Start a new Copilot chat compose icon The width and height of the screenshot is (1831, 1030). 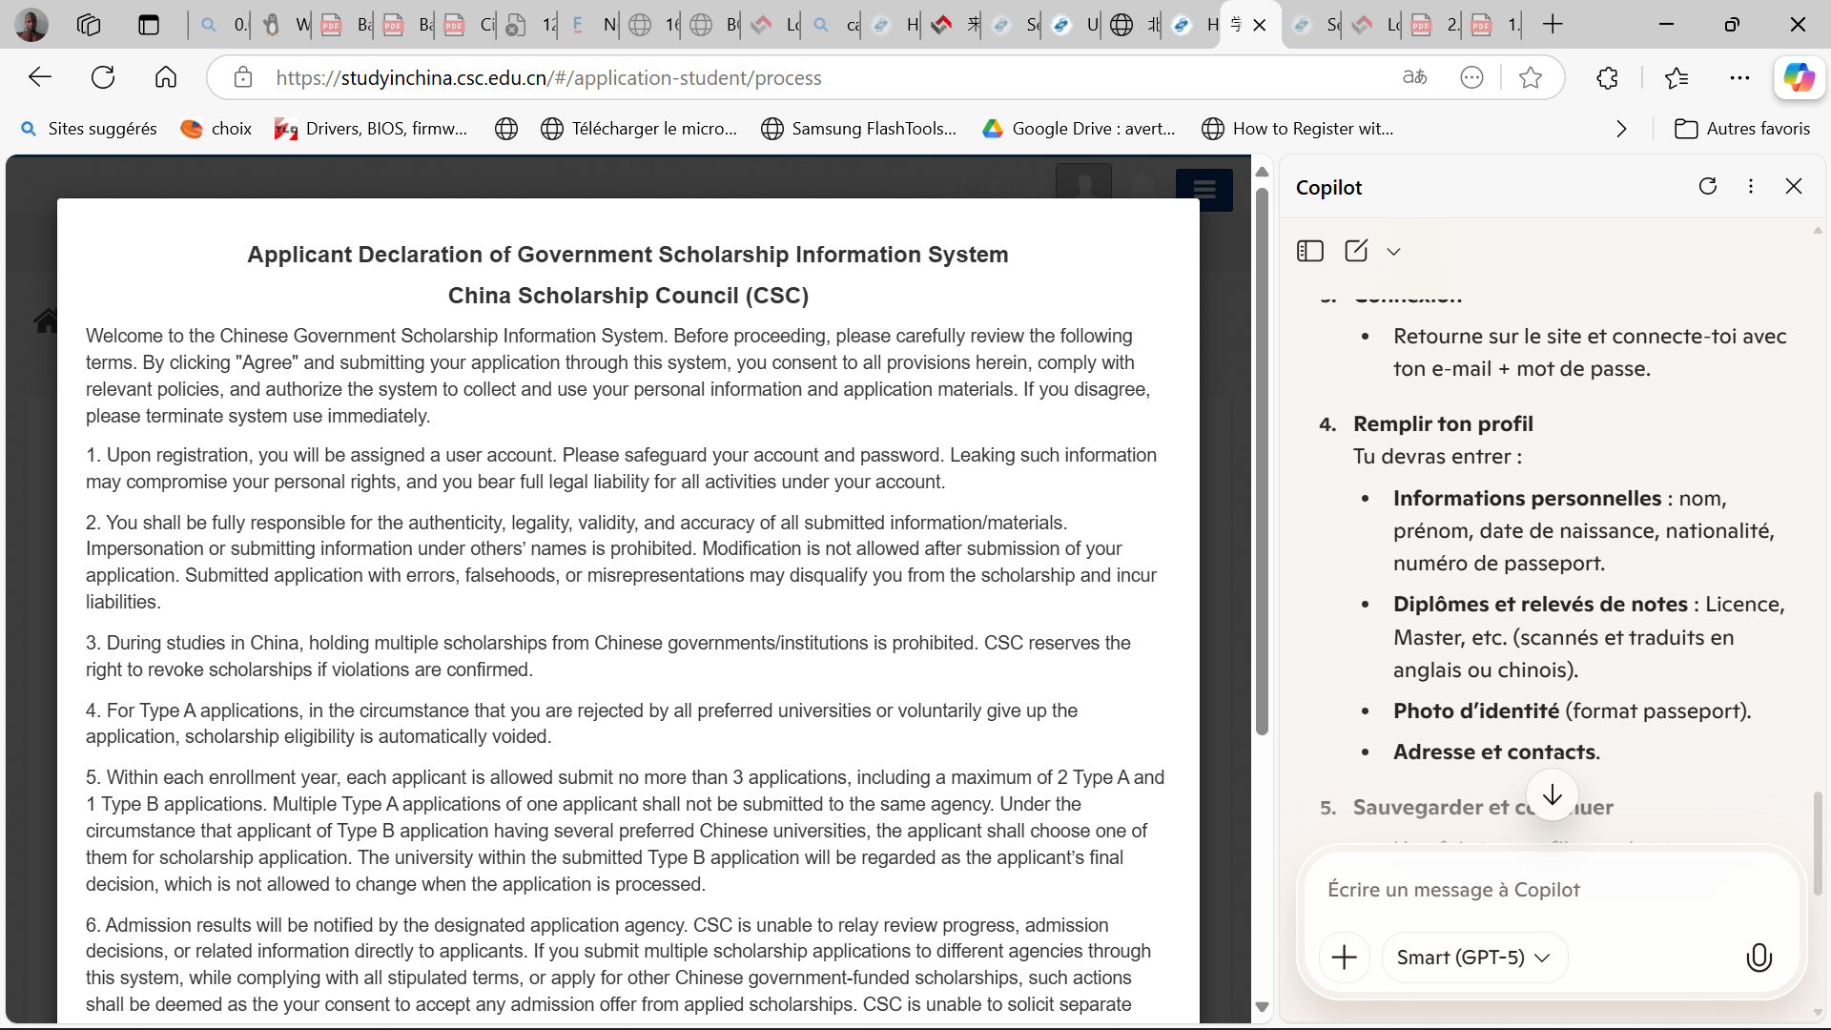(1356, 251)
